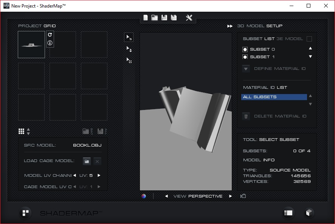335x224 pixels.
Task: Click the BOOKL.OBJ source model name
Action: click(x=87, y=145)
